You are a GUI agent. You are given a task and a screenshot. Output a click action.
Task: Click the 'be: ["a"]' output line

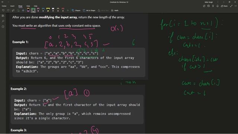pyautogui.click(x=22, y=109)
